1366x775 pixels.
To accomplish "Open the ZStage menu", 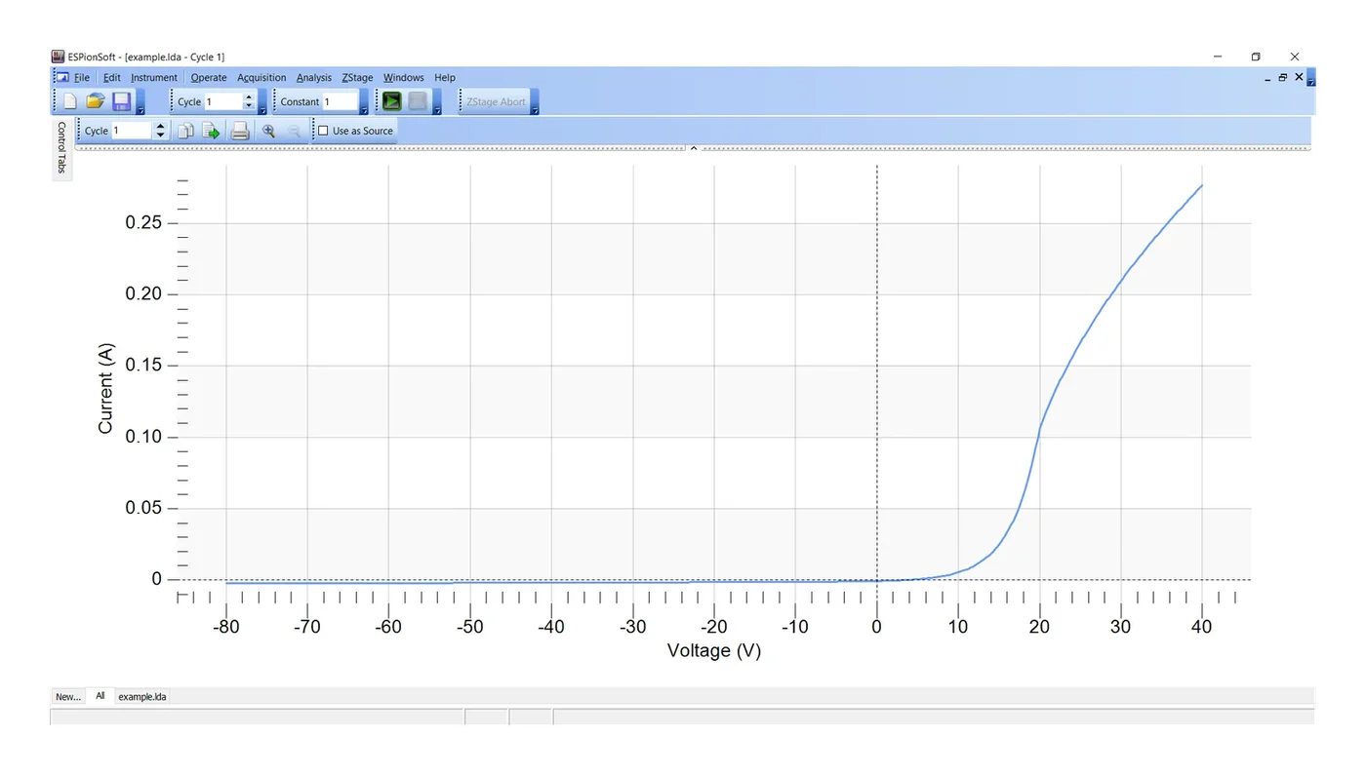I will pos(357,78).
